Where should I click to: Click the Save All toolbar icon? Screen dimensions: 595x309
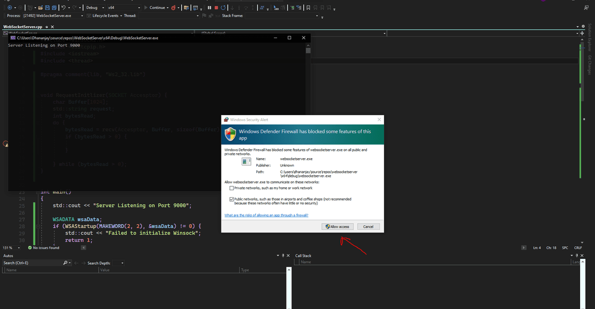click(x=54, y=8)
